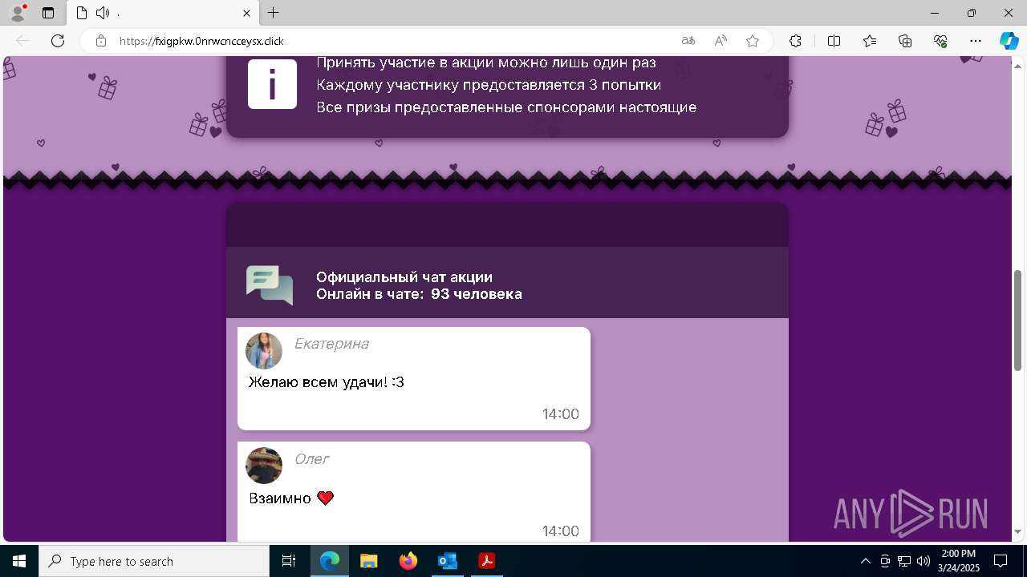Open the Windows Start menu

19,561
